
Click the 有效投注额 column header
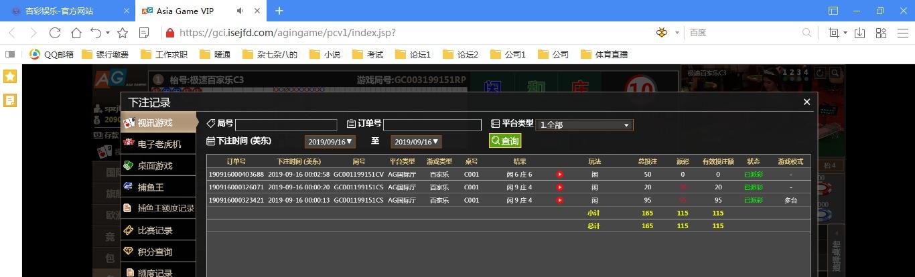(x=718, y=161)
